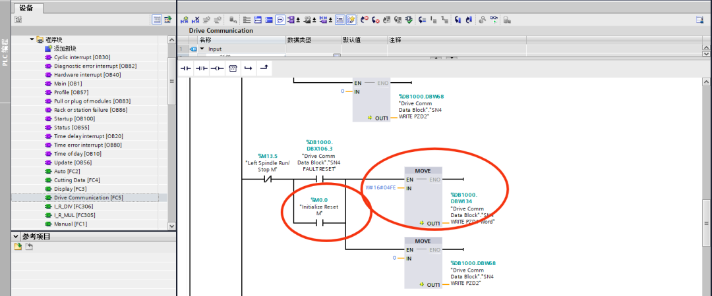Insert a normally open contact
Screen dimensions: 712x296
pos(187,68)
